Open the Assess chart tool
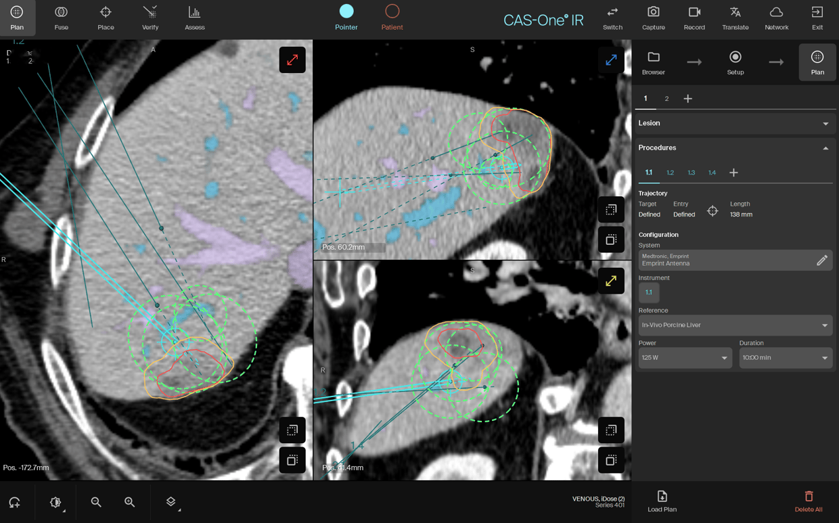Viewport: 839px width, 523px height. (194, 18)
